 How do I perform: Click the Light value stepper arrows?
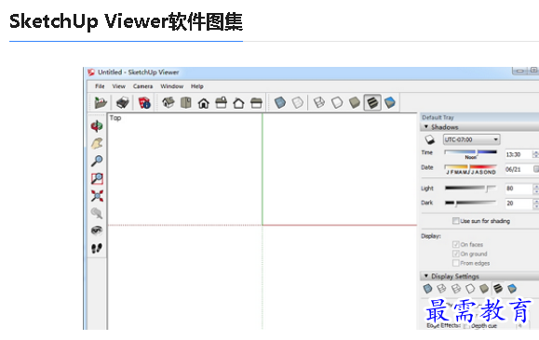(x=535, y=189)
